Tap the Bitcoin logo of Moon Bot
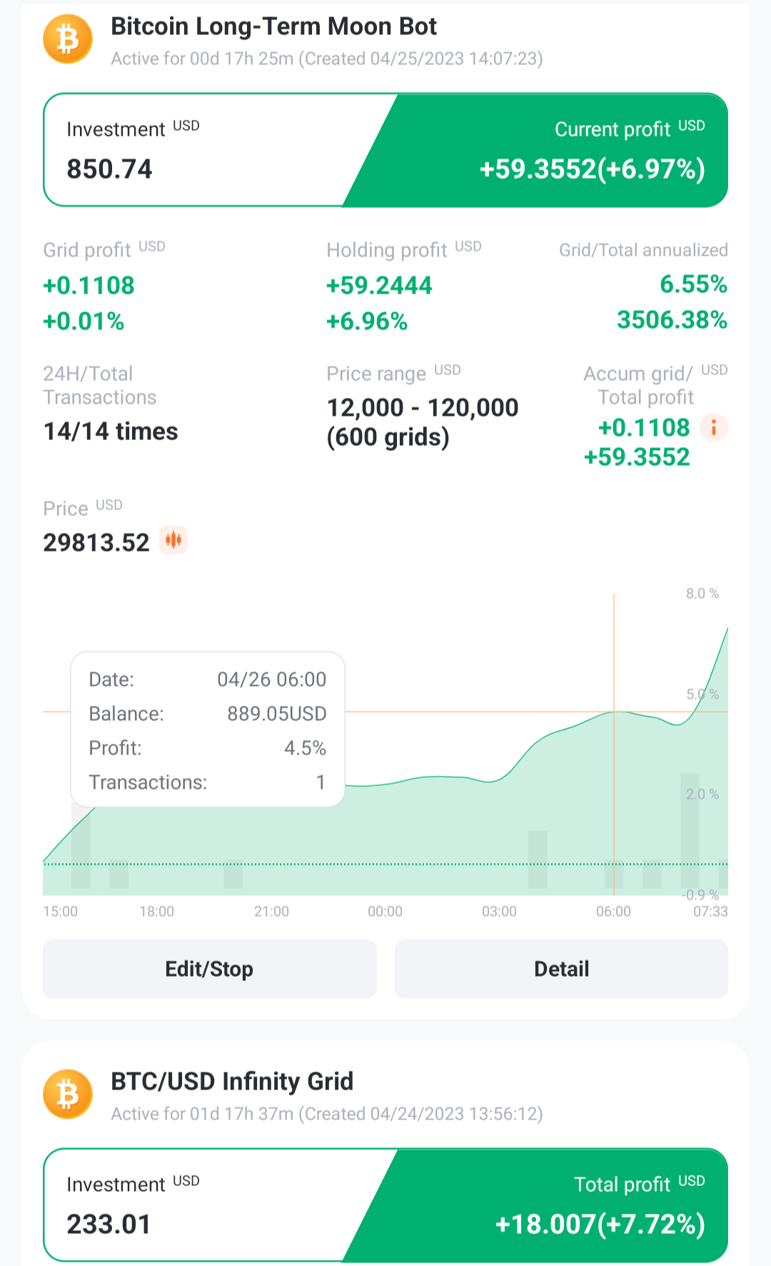771x1266 pixels. tap(68, 39)
